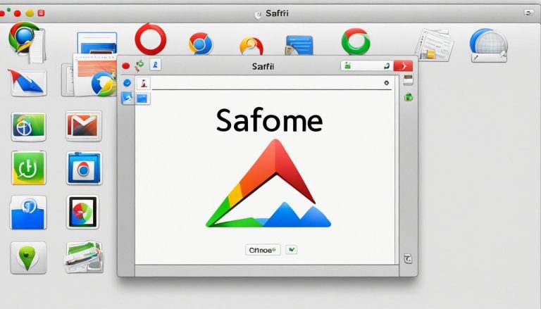Click the round blue icon in the Saffii sidebar
This screenshot has width=541, height=309.
tap(127, 83)
